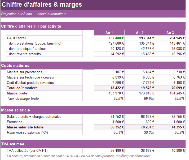Click total cell 20 699 €
The image size is (189, 160).
pos(170,88)
